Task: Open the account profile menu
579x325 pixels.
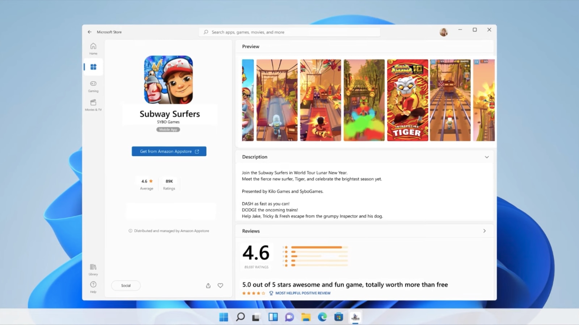Action: click(x=444, y=32)
